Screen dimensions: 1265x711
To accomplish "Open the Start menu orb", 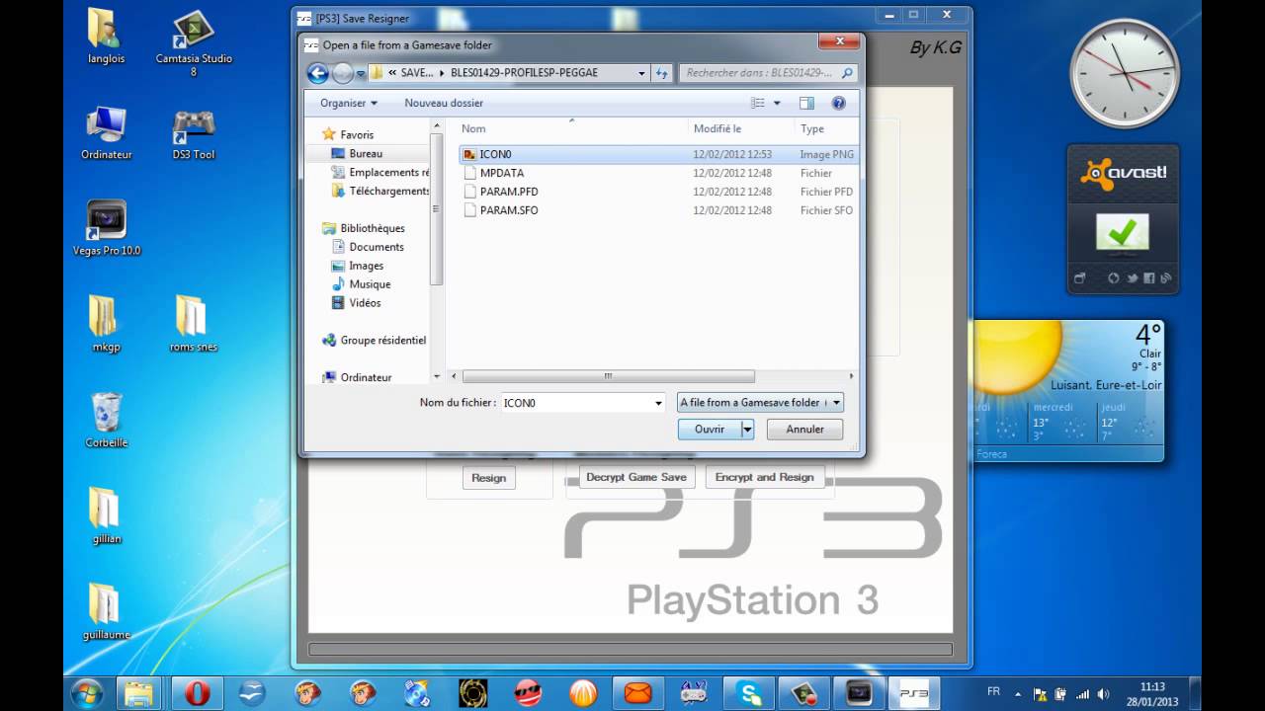I will pos(87,692).
